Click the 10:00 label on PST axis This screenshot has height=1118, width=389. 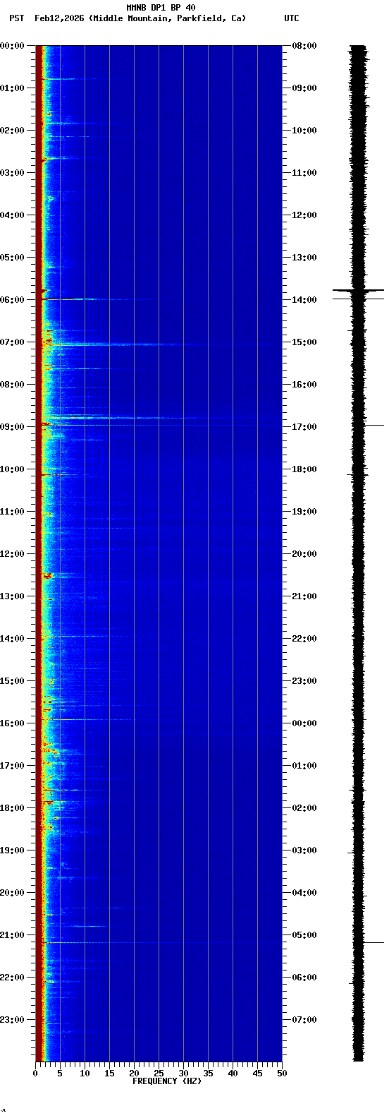tap(13, 469)
